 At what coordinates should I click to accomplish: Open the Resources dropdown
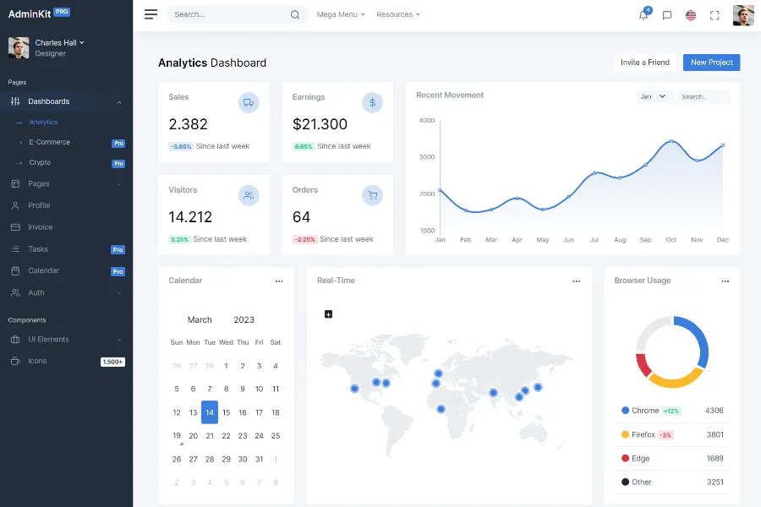[397, 14]
